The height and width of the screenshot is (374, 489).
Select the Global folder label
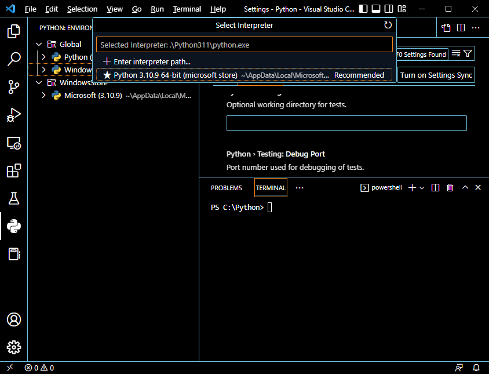[70, 44]
